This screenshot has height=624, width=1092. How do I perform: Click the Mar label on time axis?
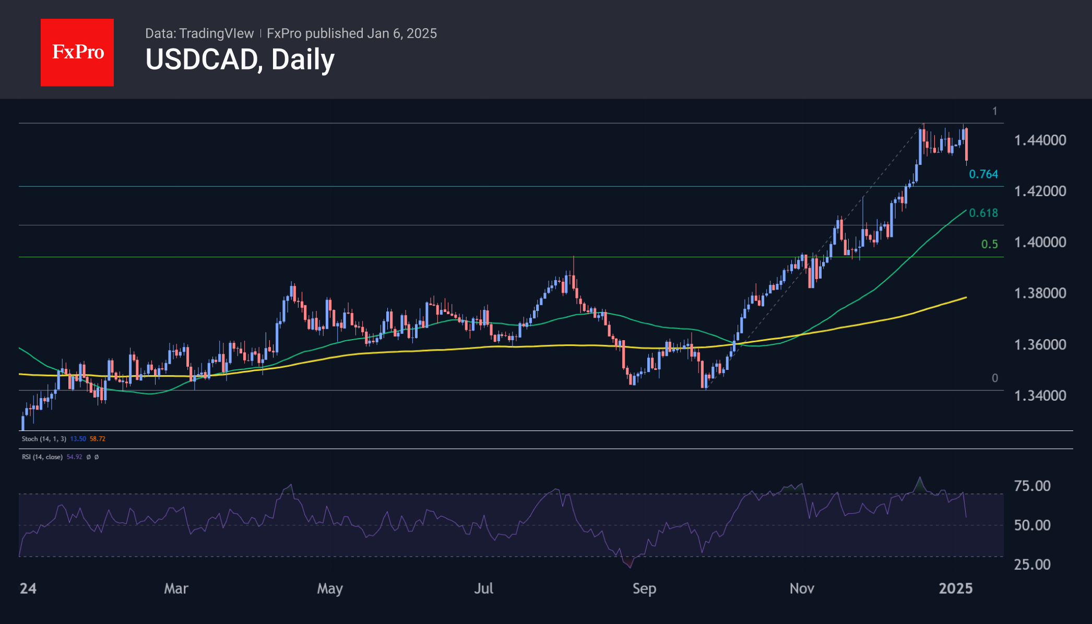point(176,589)
